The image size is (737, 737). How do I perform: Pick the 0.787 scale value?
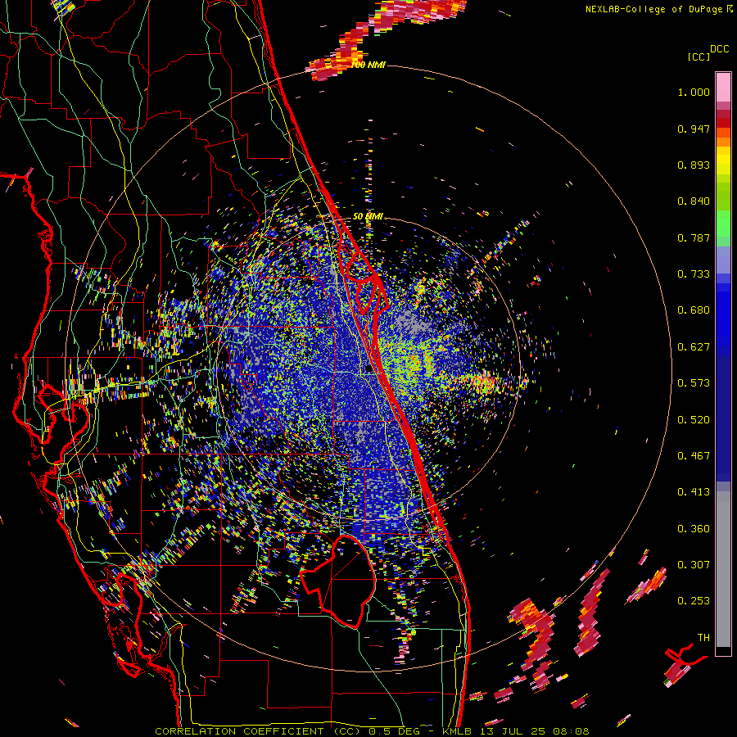[x=694, y=237]
